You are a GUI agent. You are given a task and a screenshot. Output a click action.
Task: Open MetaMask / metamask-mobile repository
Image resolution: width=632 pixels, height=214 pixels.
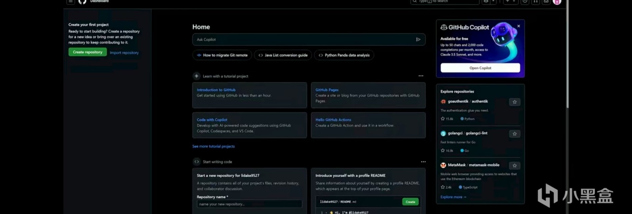click(x=474, y=165)
